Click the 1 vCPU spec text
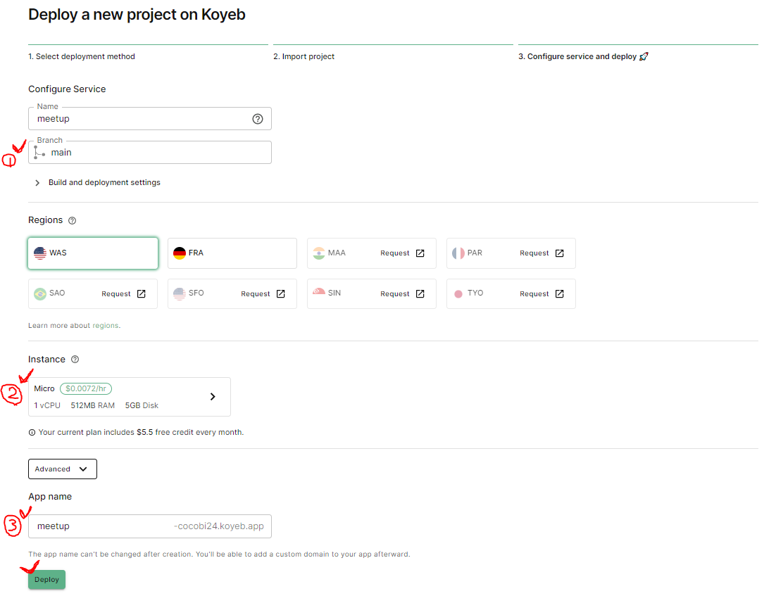Screen dimensions: 764x596 [x=47, y=405]
